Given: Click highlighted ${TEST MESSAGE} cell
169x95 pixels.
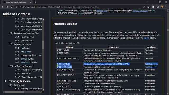Looking at the screenshot, I should click(69, 67).
